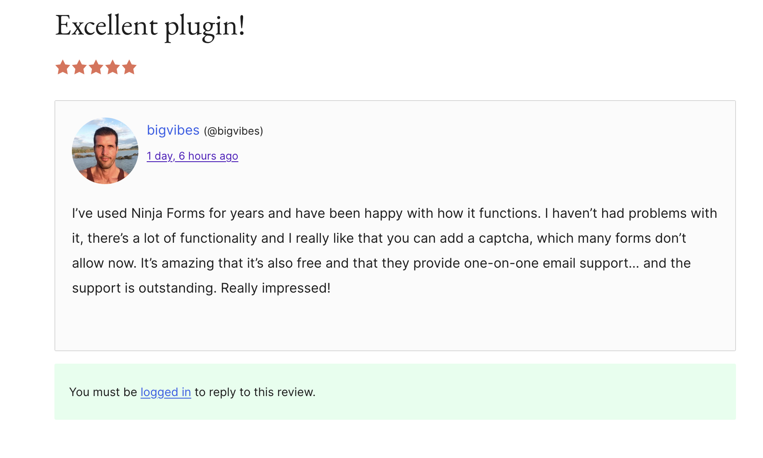Click "to reply to this review." text
Screen dimensions: 763x458
tap(255, 392)
